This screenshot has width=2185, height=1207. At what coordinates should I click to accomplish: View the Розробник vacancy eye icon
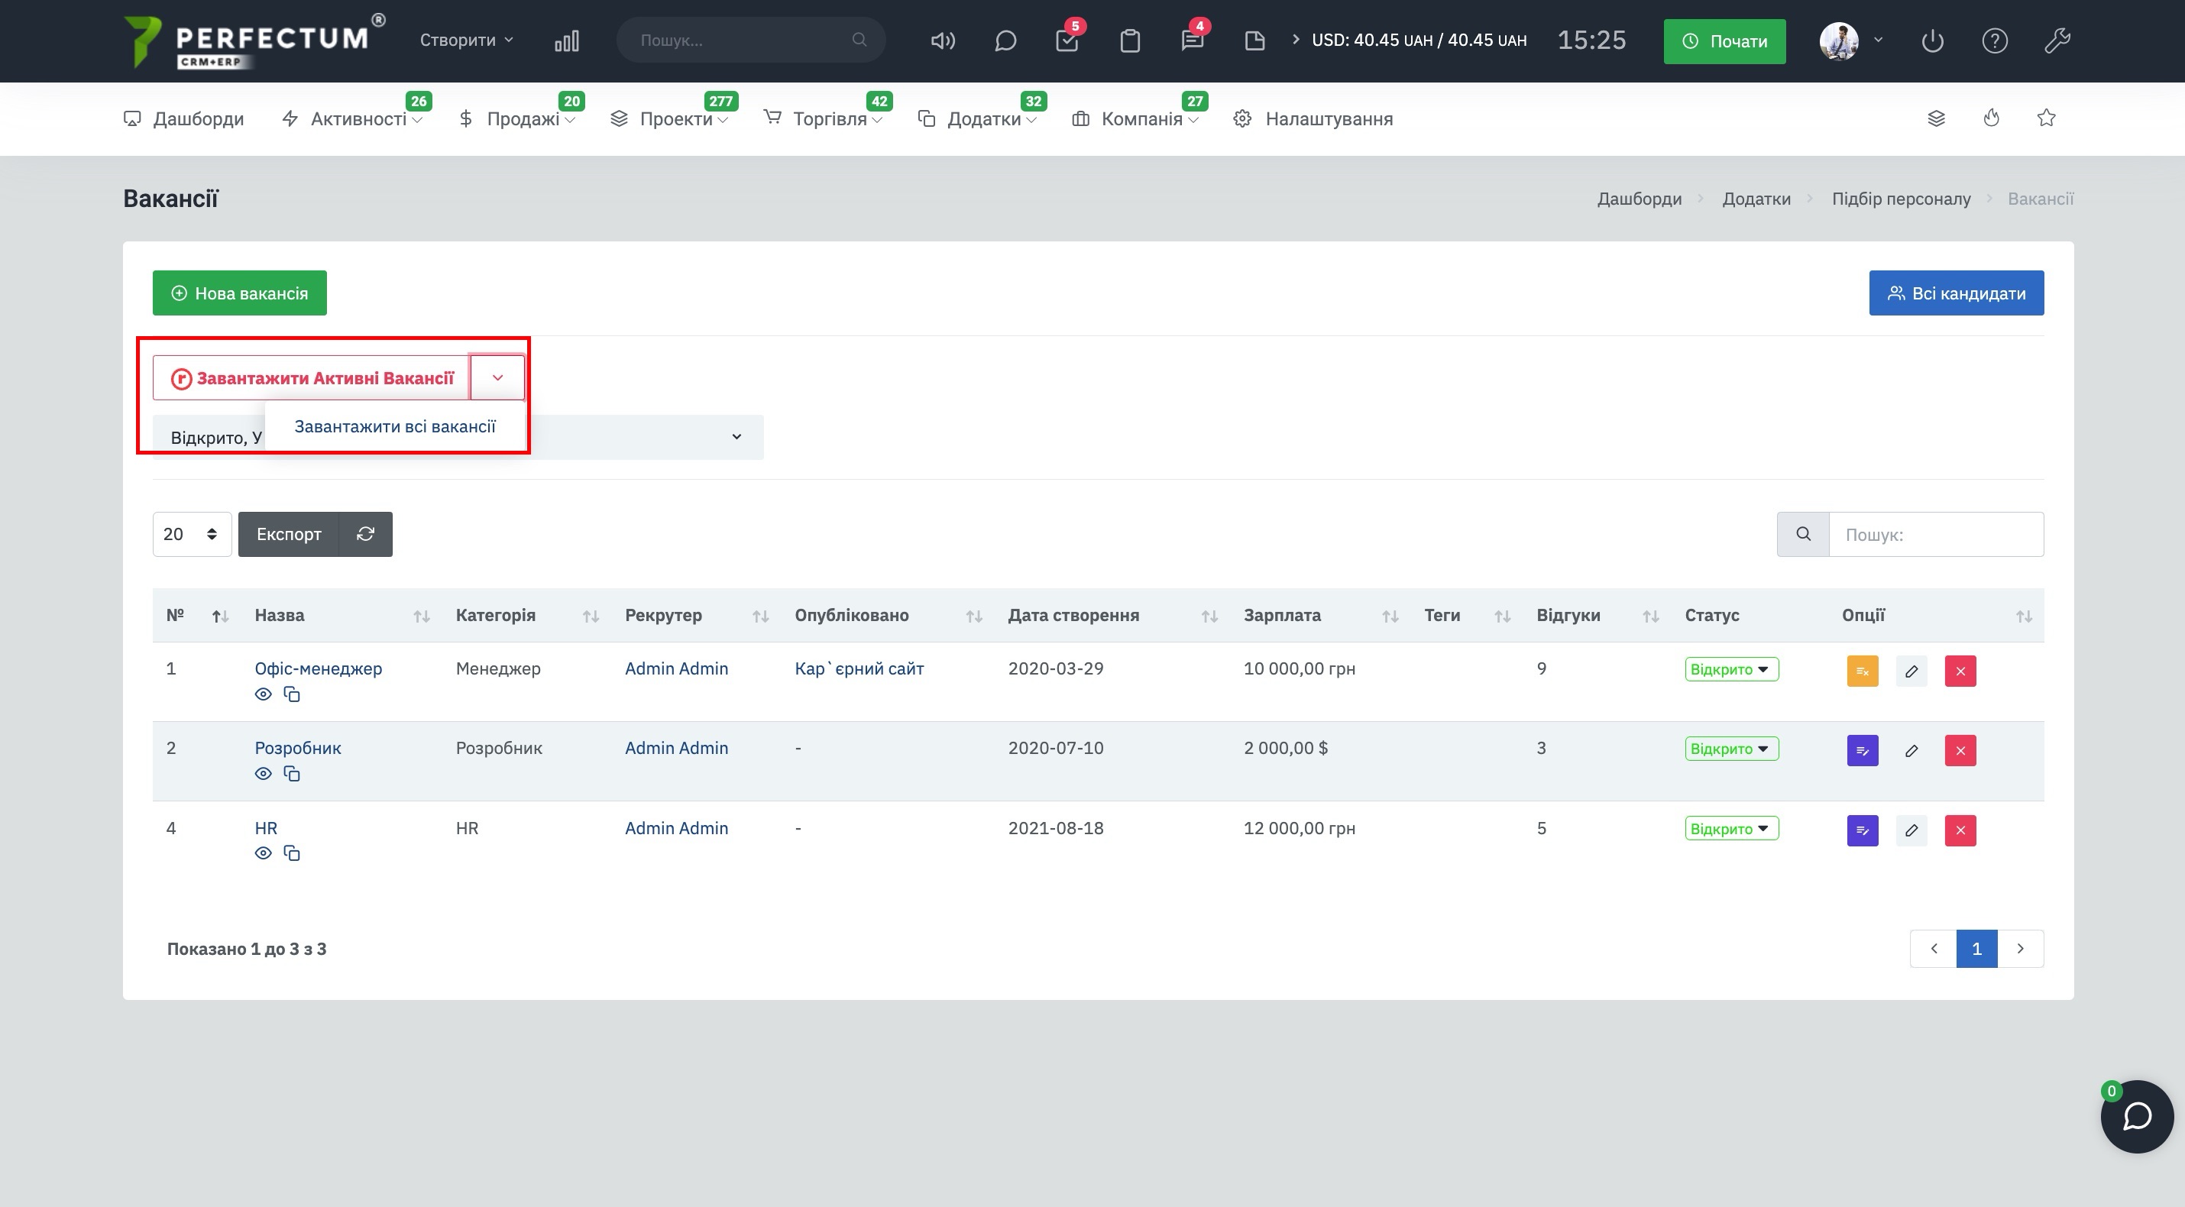pyautogui.click(x=263, y=774)
